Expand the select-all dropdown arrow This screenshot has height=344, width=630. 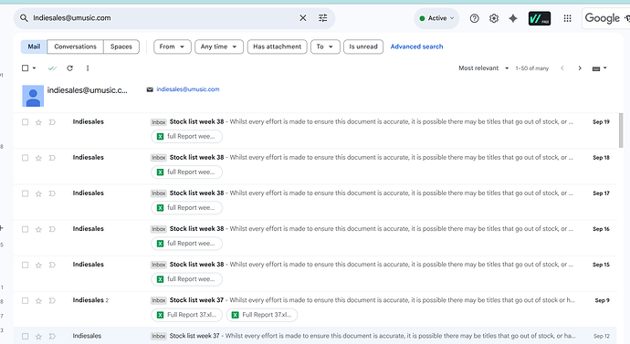(34, 68)
